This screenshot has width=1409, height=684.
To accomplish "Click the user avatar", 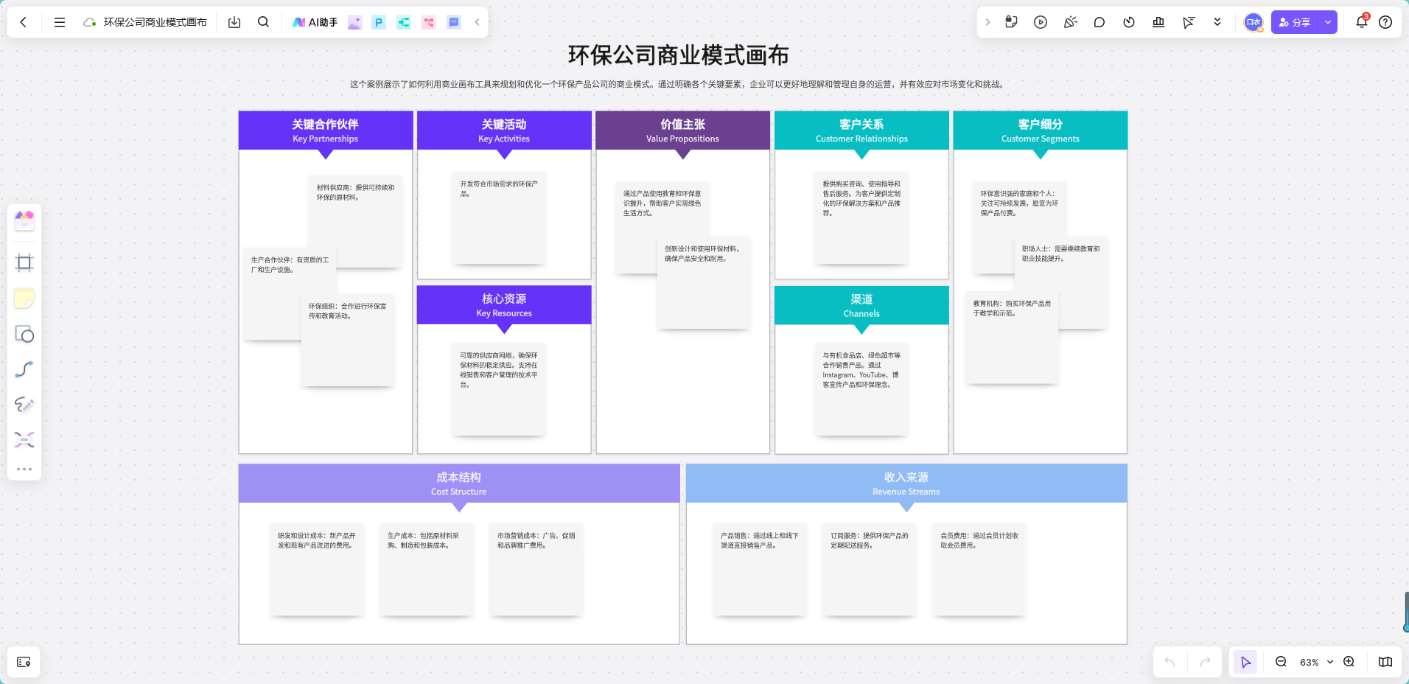I will coord(1254,22).
